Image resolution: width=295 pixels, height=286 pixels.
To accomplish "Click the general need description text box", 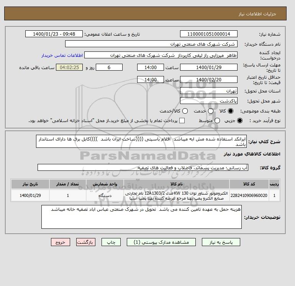I will [141, 141].
